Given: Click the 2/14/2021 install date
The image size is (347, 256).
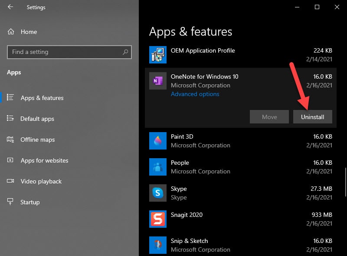Looking at the screenshot, I should coord(319,59).
